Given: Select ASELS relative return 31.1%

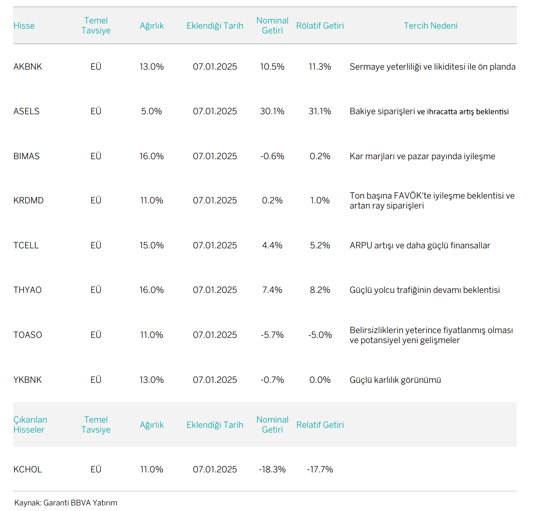Looking at the screenshot, I should click(320, 111).
